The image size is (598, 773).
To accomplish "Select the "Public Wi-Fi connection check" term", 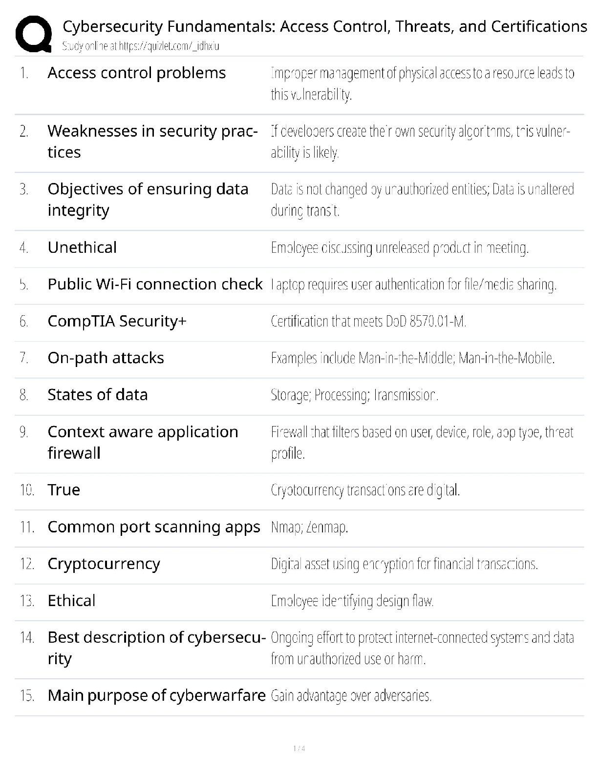I will coord(155,285).
